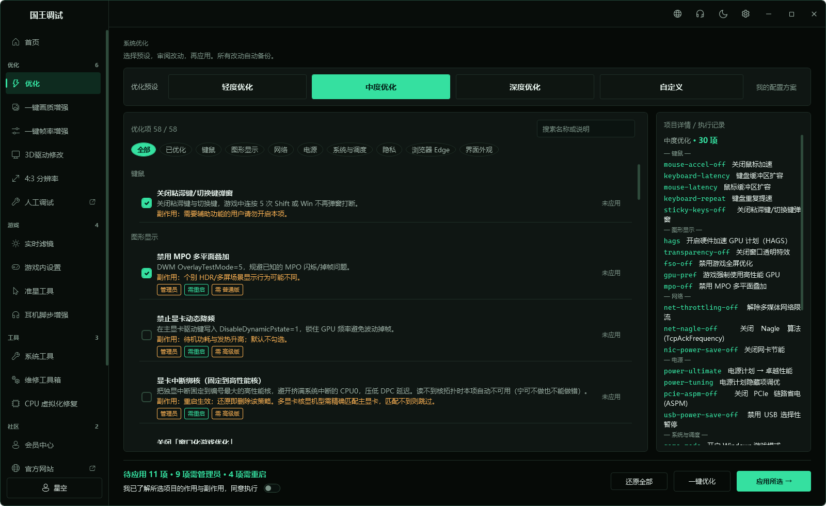Screen dimensions: 826x506
Task: Toggle dark mode moon icon
Action: (723, 14)
